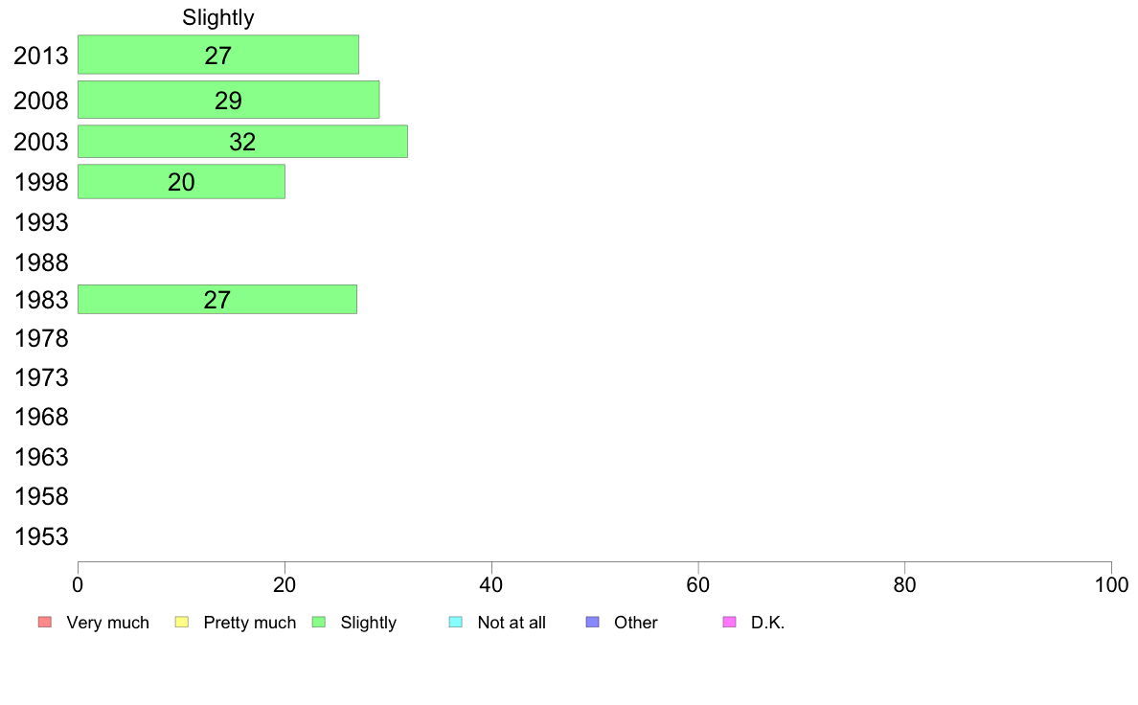Click the 60 tick on the x-axis
Viewport: 1138px width, 705px height.
[698, 584]
